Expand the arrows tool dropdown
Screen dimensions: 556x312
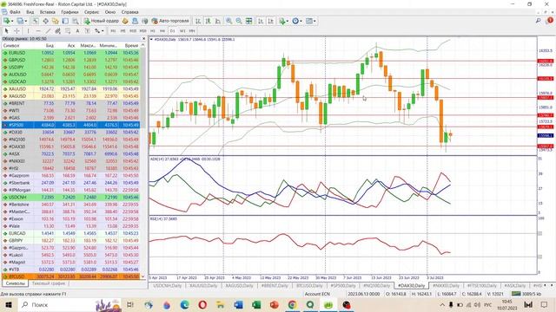point(103,31)
